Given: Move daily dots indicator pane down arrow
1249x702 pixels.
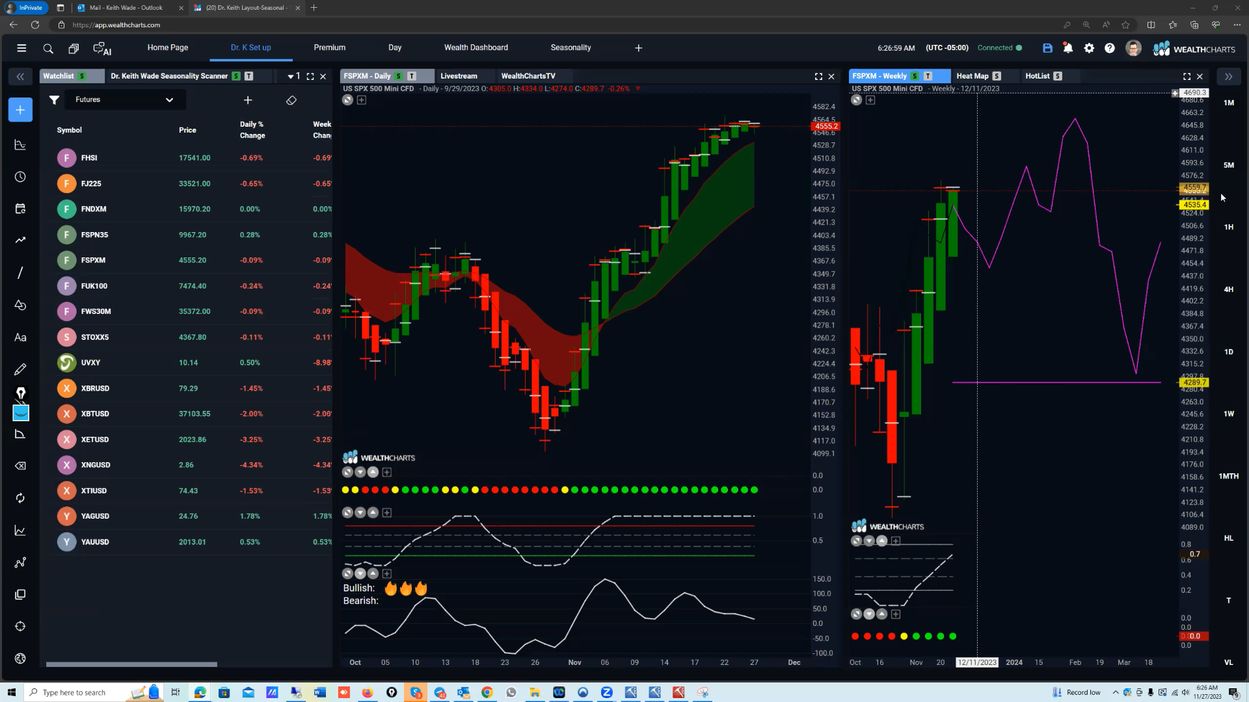Looking at the screenshot, I should (x=360, y=473).
